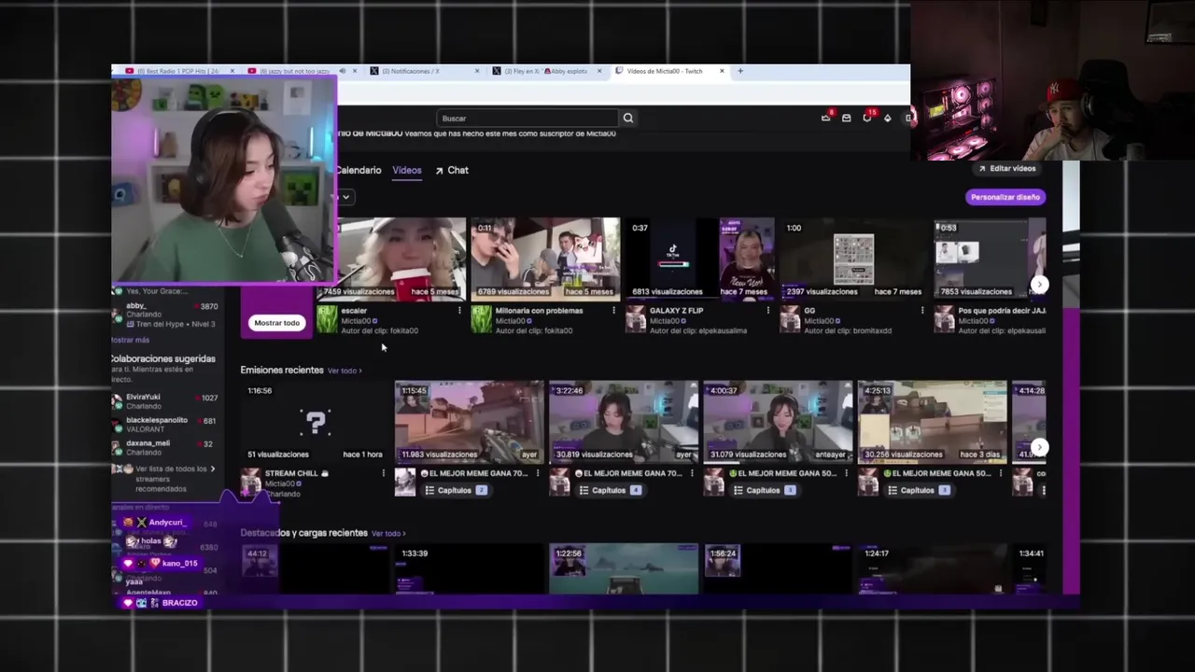This screenshot has height=672, width=1195.
Task: Click the escaler clip channel avatar
Action: click(x=327, y=319)
